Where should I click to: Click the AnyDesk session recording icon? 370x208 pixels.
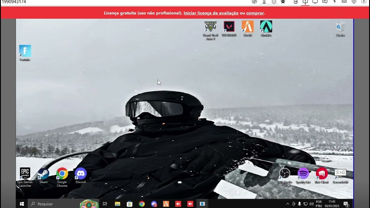pos(364,2)
